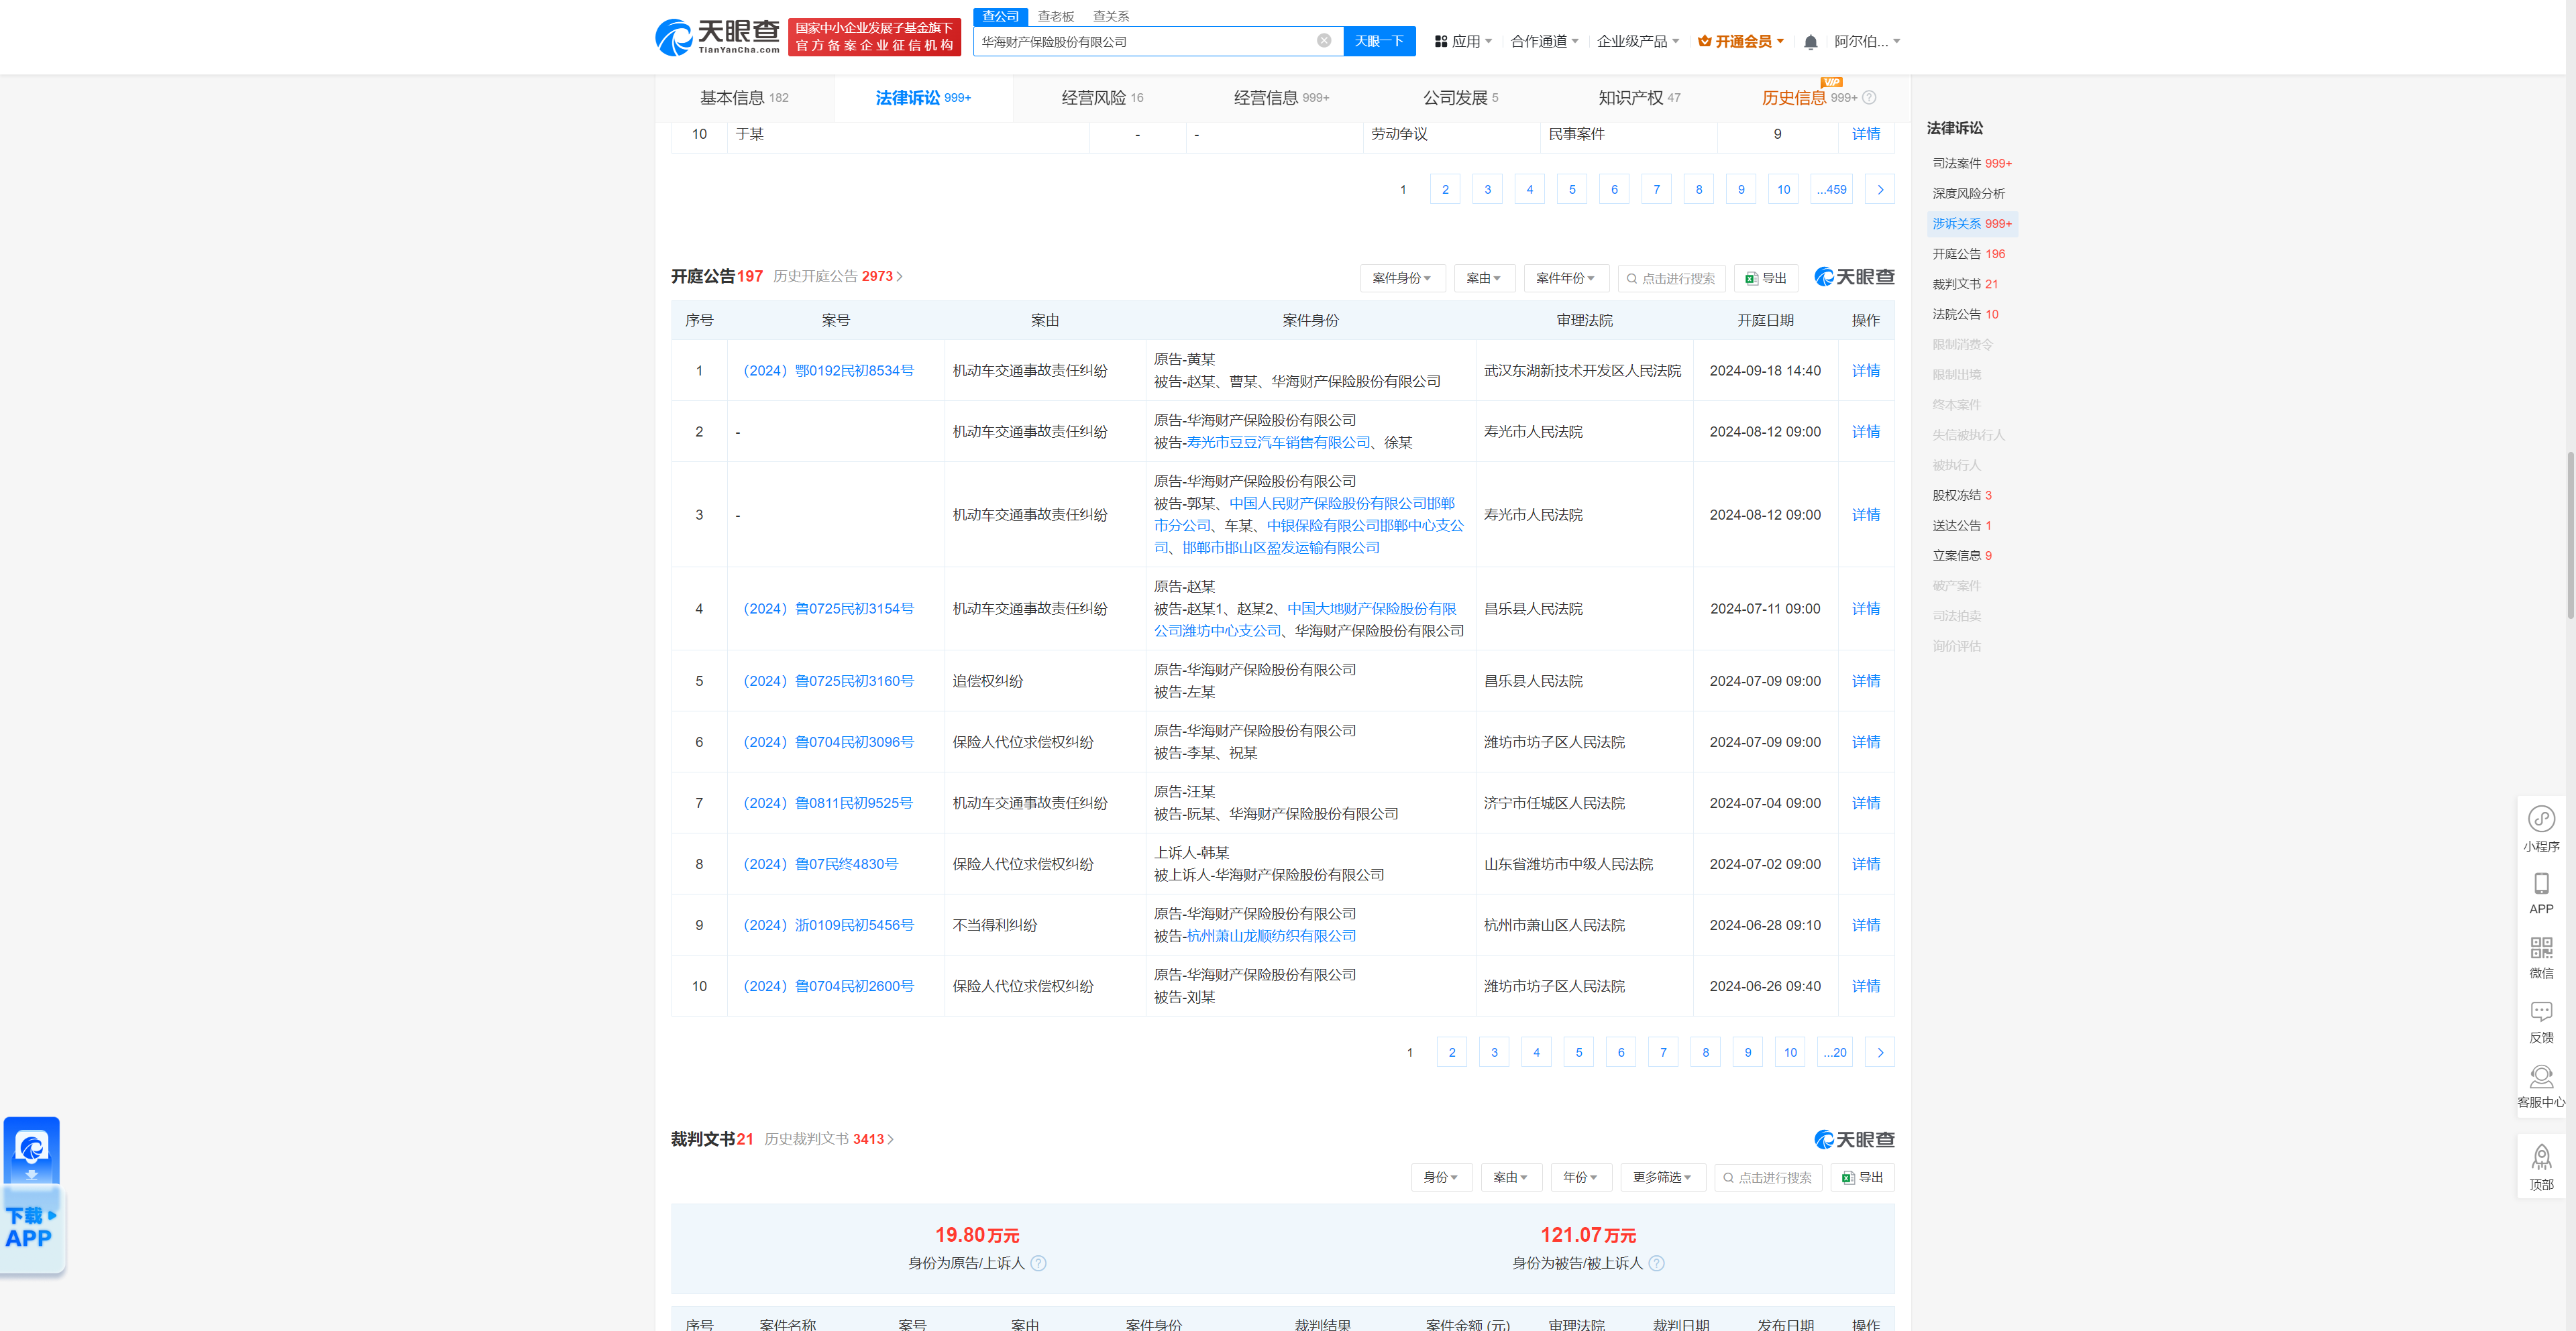Open 更多筛选 filter
Image resolution: width=2576 pixels, height=1331 pixels.
click(x=1662, y=1177)
